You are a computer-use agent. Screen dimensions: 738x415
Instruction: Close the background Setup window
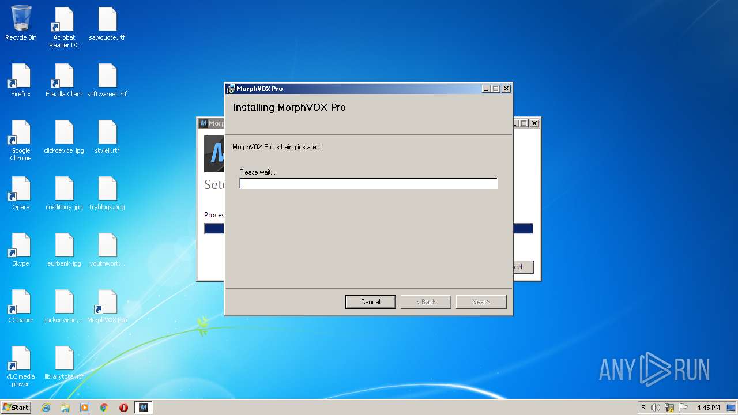tap(534, 123)
